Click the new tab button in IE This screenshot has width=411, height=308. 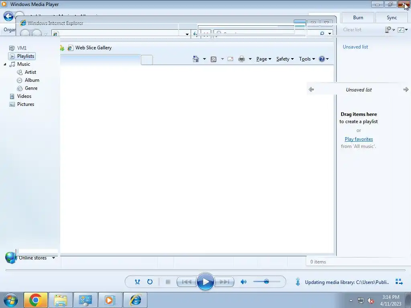(147, 60)
